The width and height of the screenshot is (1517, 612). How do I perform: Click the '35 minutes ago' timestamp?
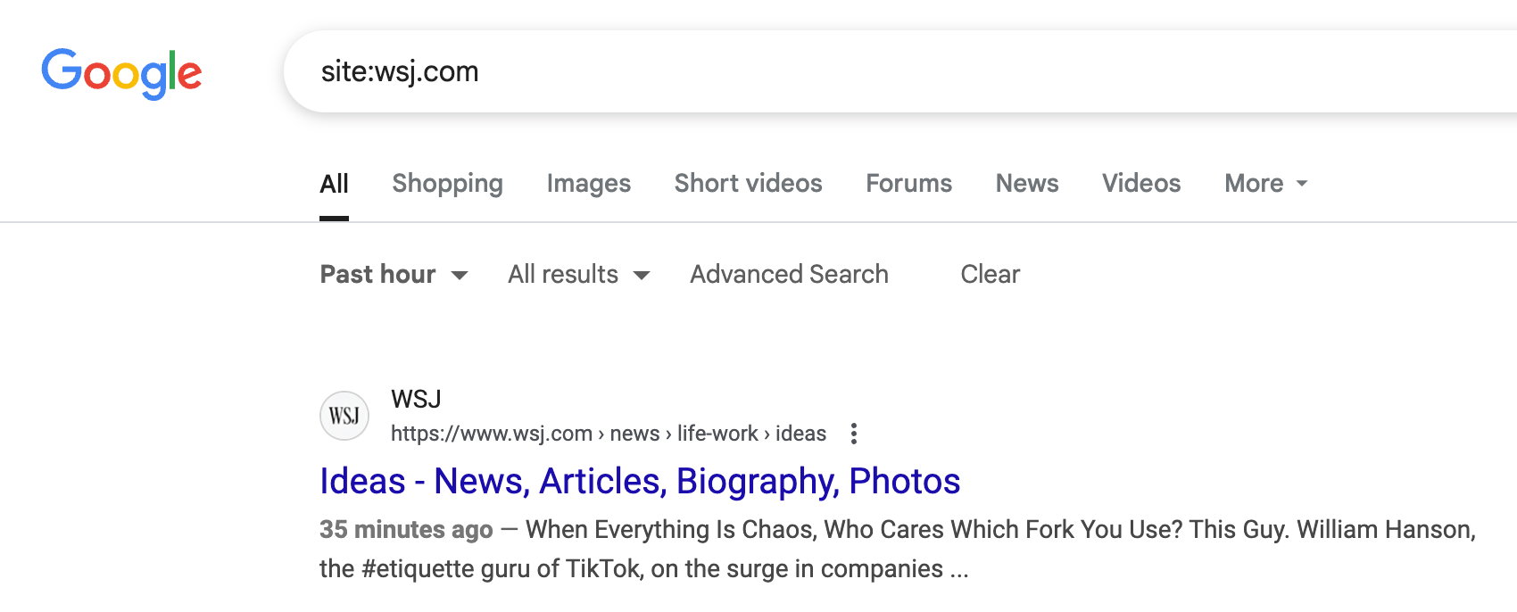pos(406,530)
